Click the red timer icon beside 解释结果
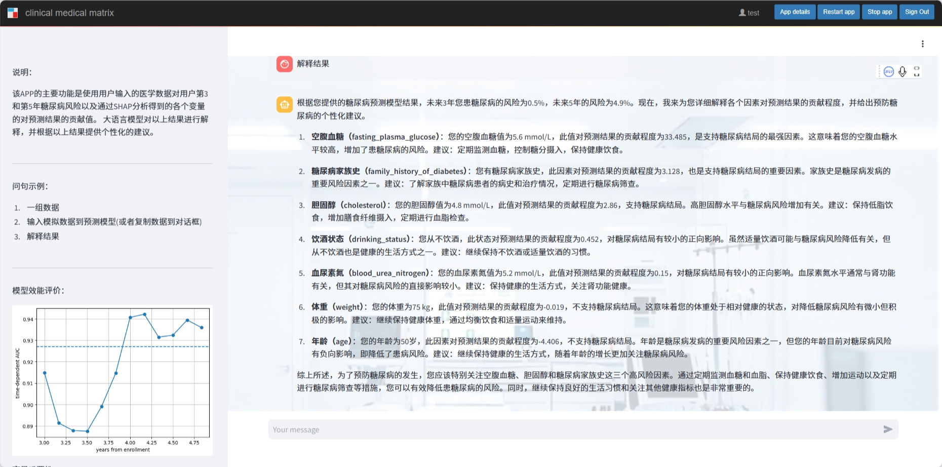Image resolution: width=942 pixels, height=467 pixels. [x=284, y=64]
